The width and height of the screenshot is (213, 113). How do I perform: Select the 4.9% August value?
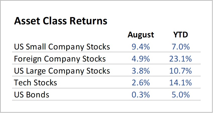[141, 59]
